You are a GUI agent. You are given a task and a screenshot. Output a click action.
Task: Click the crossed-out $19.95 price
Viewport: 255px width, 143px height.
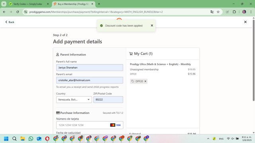point(192,70)
